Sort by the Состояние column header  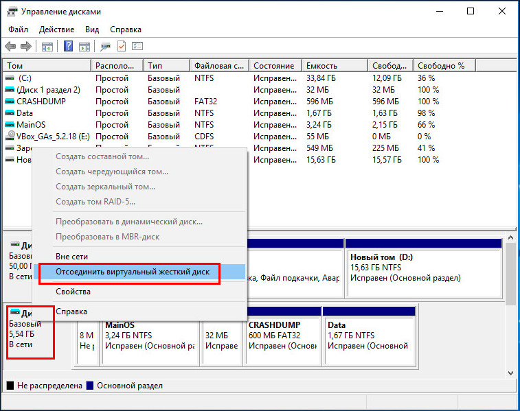coord(275,66)
